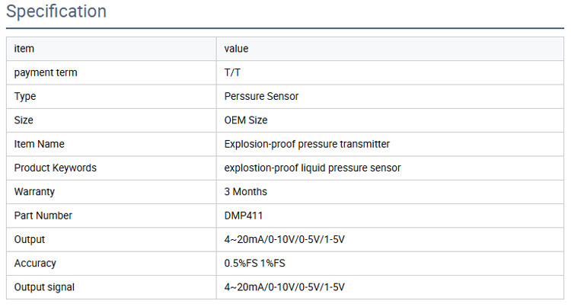This screenshot has width=571, height=307.
Task: Click the "OEM Size" value cell
Action: (246, 120)
